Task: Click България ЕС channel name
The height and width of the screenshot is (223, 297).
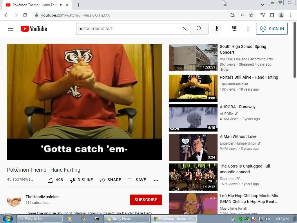Action: point(230,179)
